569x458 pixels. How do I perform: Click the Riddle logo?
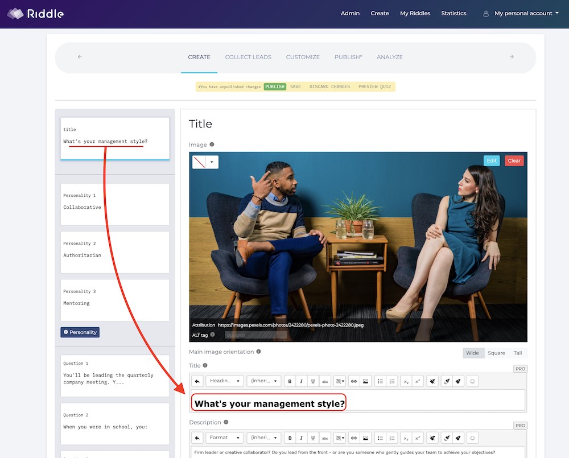click(x=35, y=14)
